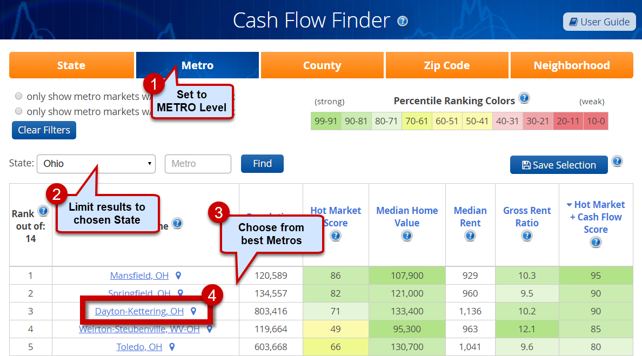This screenshot has height=356, width=642.
Task: Open help icon next to Save Selection
Action: point(617,161)
